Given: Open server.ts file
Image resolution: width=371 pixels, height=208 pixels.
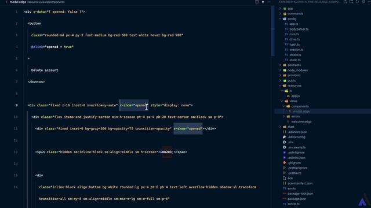Looking at the screenshot, I should (293, 204).
